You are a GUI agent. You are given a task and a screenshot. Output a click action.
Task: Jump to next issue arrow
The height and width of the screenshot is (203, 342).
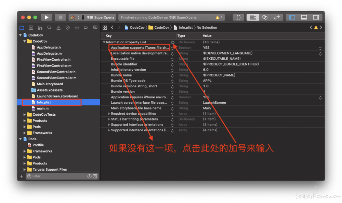pos(321,28)
